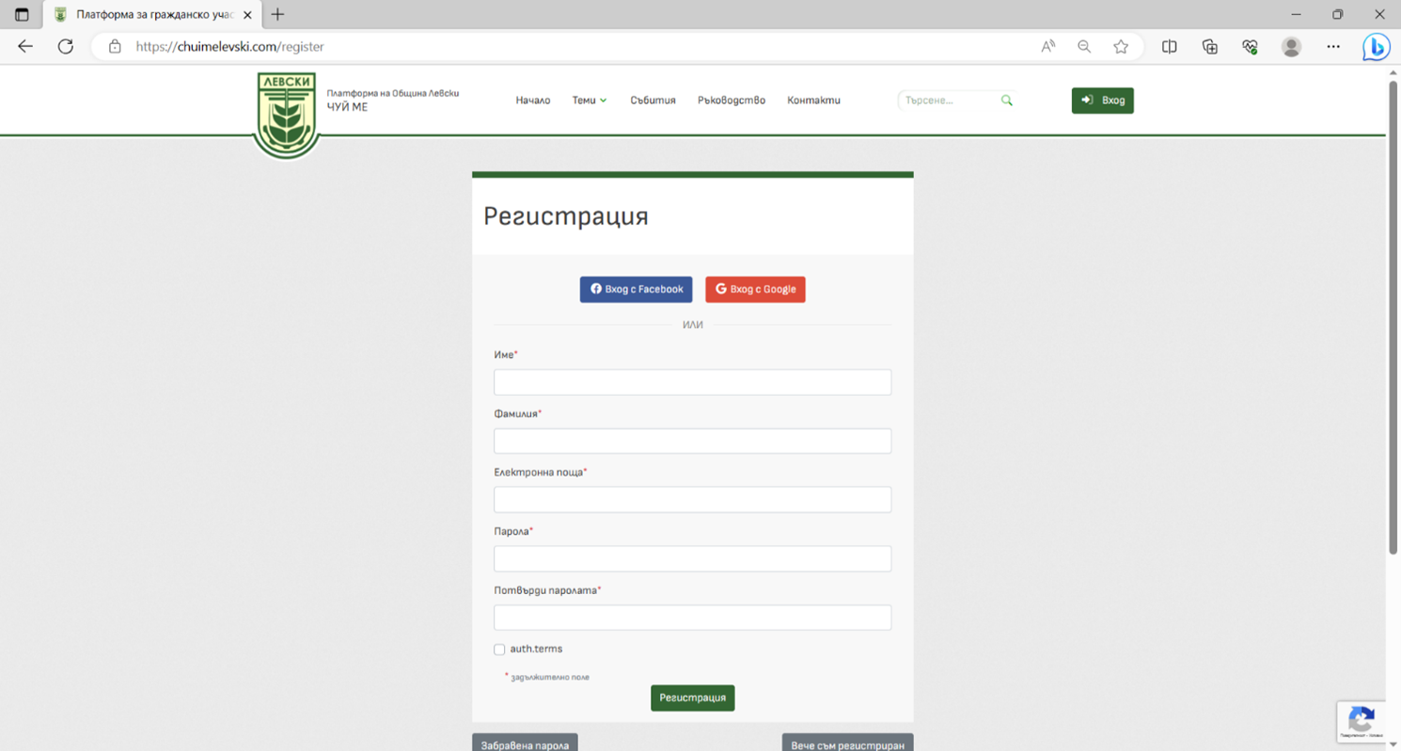This screenshot has width=1401, height=751.
Task: Sign in with Вход с Google
Action: pyautogui.click(x=755, y=289)
